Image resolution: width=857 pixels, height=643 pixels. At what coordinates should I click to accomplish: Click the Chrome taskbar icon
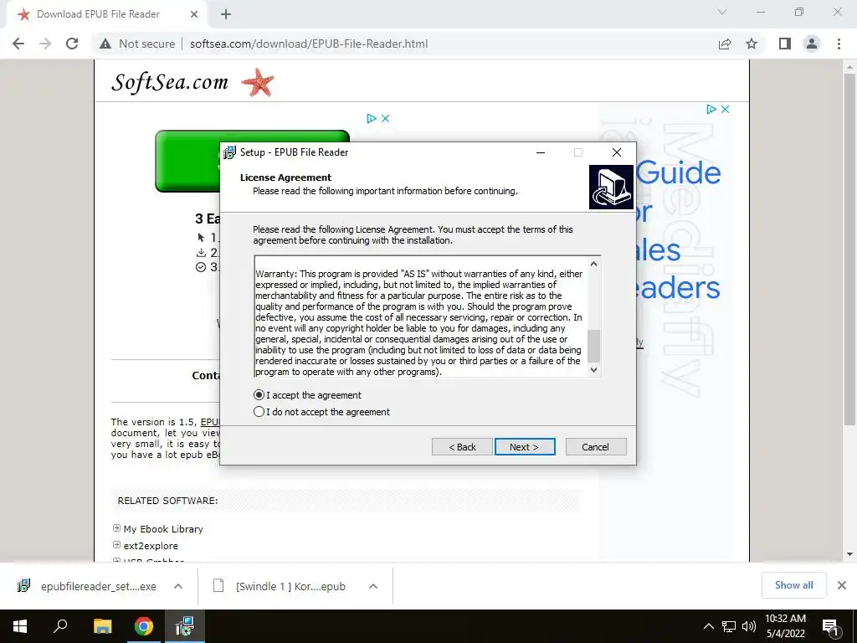(144, 626)
